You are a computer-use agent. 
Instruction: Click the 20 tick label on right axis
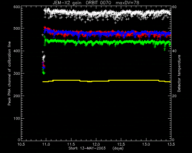[174, 96]
